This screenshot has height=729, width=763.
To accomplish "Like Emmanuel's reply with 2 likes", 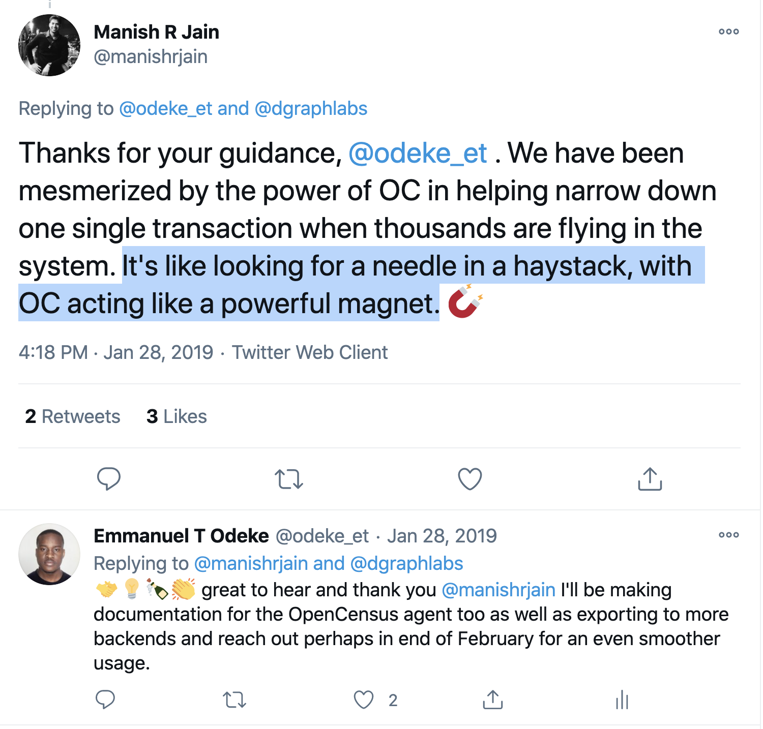I will pos(364,700).
